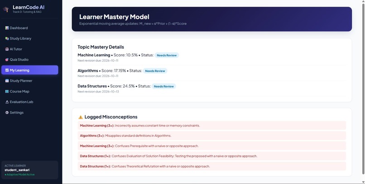
Task: Open the Dashboard page
Action: tap(30, 28)
